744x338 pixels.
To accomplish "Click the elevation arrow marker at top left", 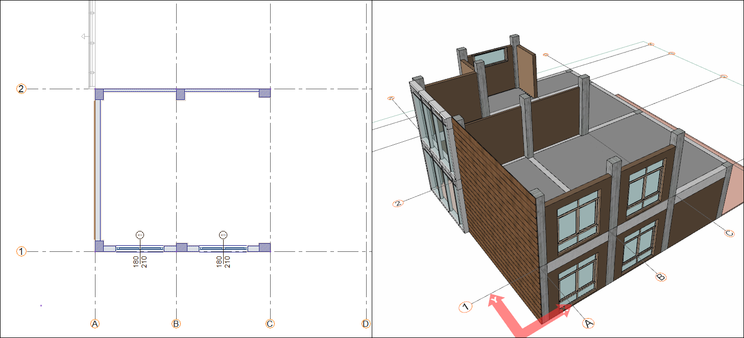I will [x=83, y=36].
